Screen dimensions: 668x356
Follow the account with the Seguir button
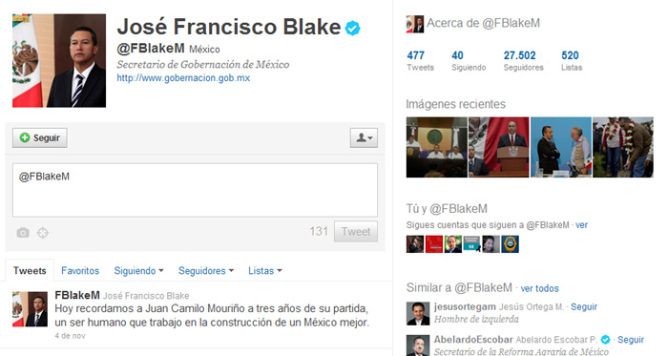tap(40, 138)
